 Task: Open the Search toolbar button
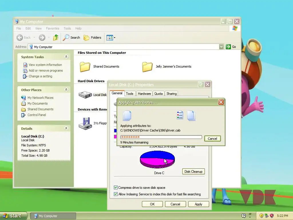pos(71,38)
